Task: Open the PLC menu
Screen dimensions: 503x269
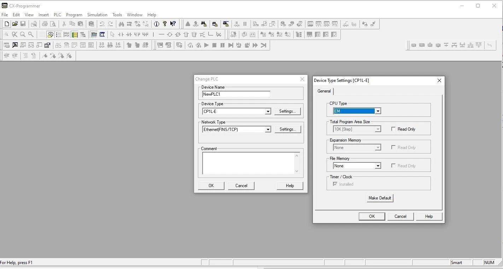Action: coord(57,15)
